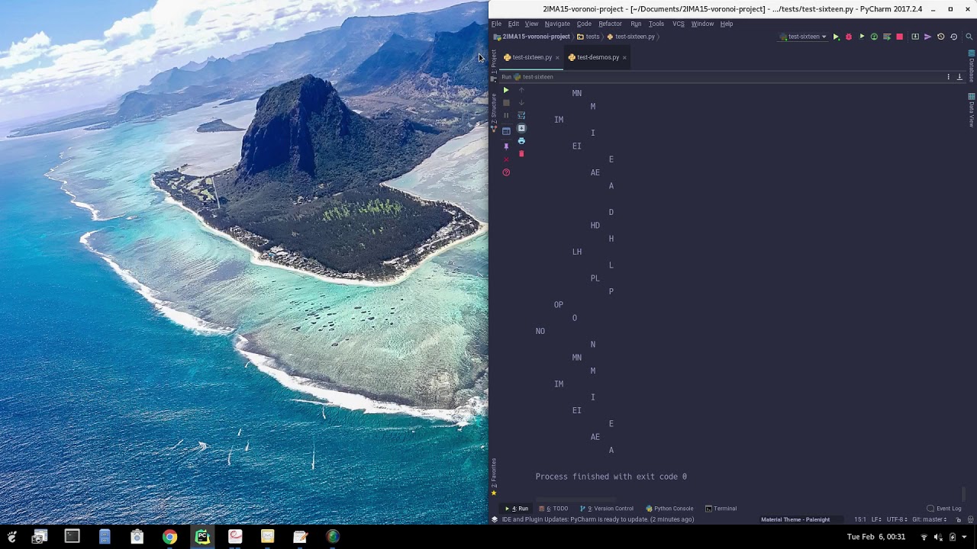This screenshot has width=977, height=549.
Task: Open Run panel options three-dot menu
Action: pyautogui.click(x=949, y=77)
